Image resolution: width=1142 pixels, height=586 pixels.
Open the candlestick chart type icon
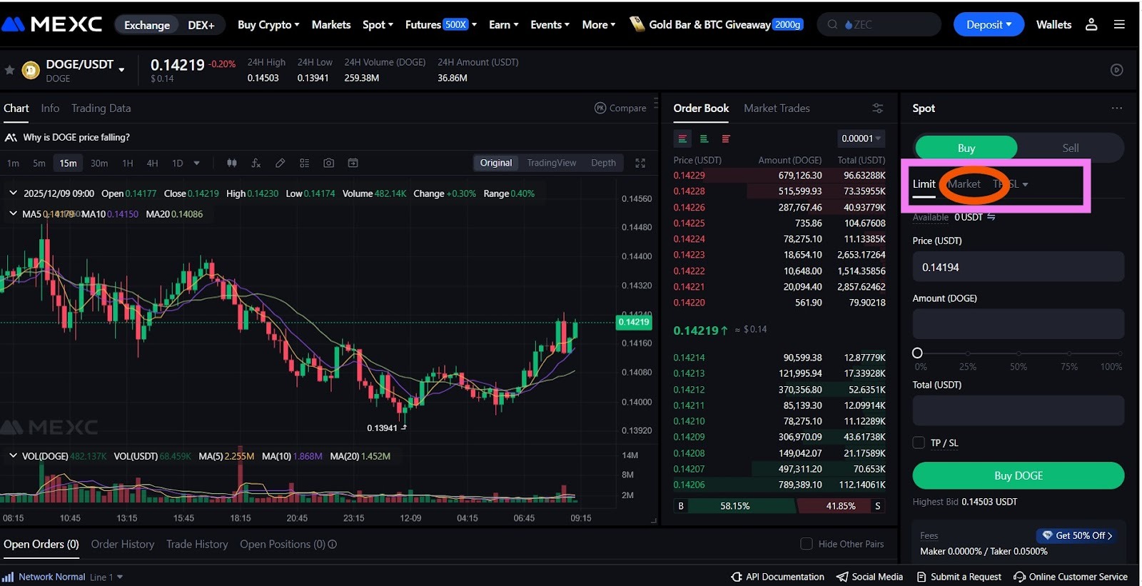[232, 163]
